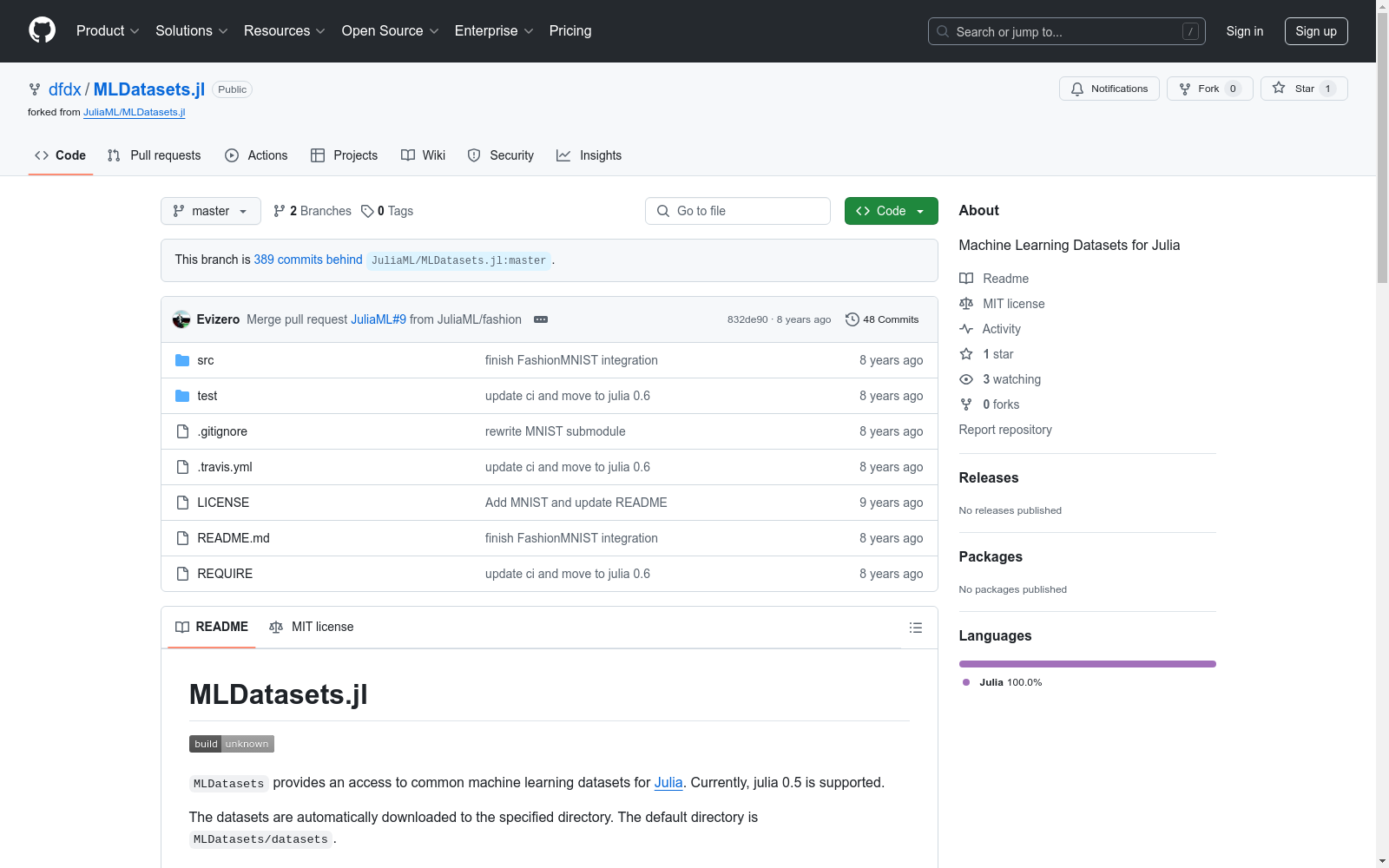
Task: Click the README.md file icon
Action: pyautogui.click(x=182, y=538)
